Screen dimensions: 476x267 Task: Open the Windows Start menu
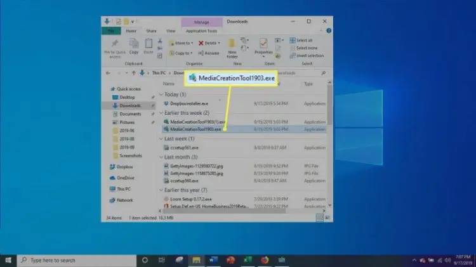[8, 260]
